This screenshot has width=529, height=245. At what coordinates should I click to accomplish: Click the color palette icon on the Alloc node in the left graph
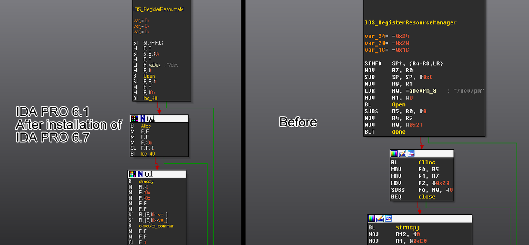click(x=134, y=119)
